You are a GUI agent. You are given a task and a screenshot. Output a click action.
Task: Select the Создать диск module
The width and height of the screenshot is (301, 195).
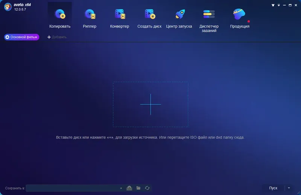click(149, 18)
